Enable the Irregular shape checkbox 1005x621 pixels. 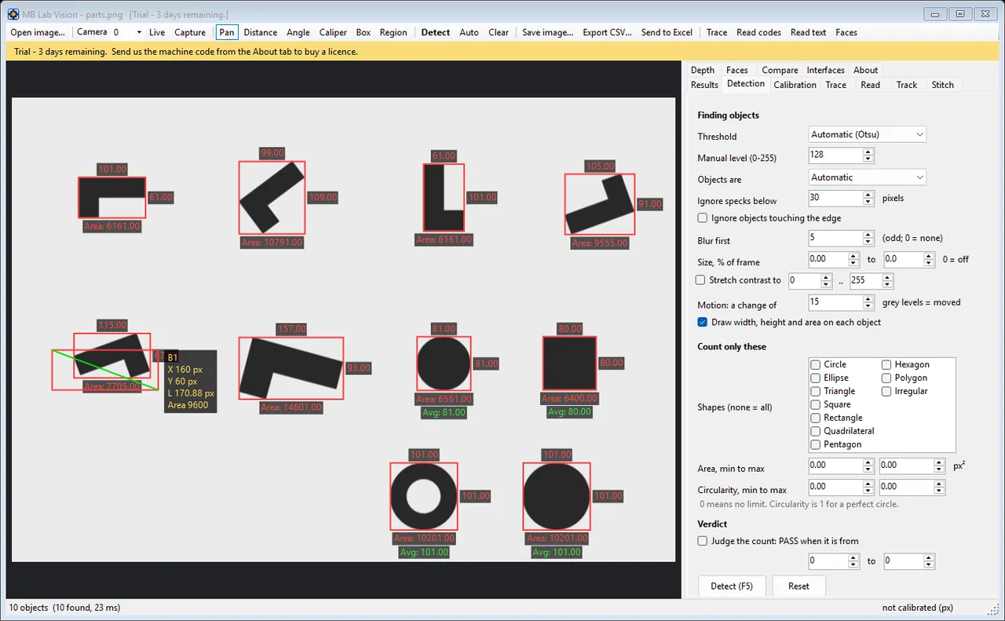pos(886,391)
